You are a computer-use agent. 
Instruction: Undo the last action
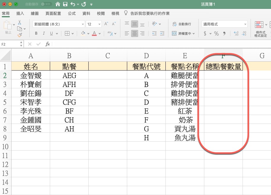point(73,4)
